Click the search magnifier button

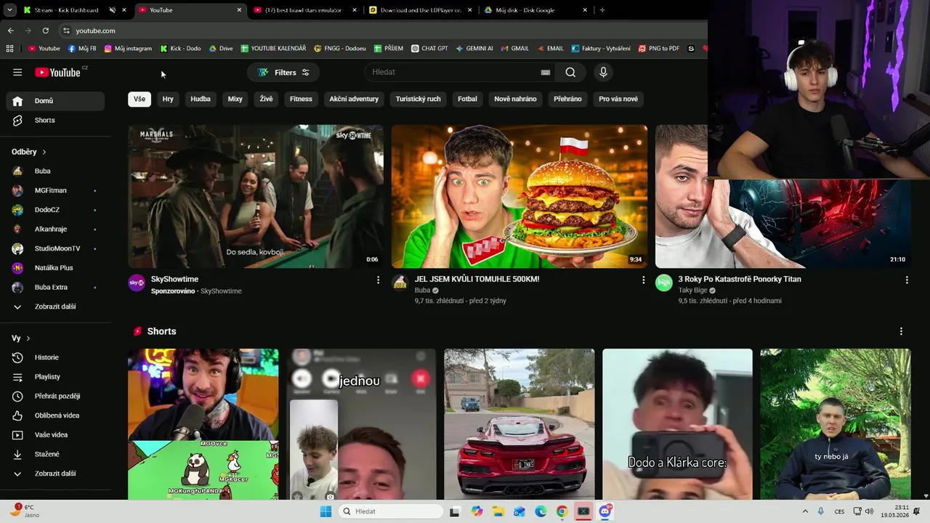(570, 72)
